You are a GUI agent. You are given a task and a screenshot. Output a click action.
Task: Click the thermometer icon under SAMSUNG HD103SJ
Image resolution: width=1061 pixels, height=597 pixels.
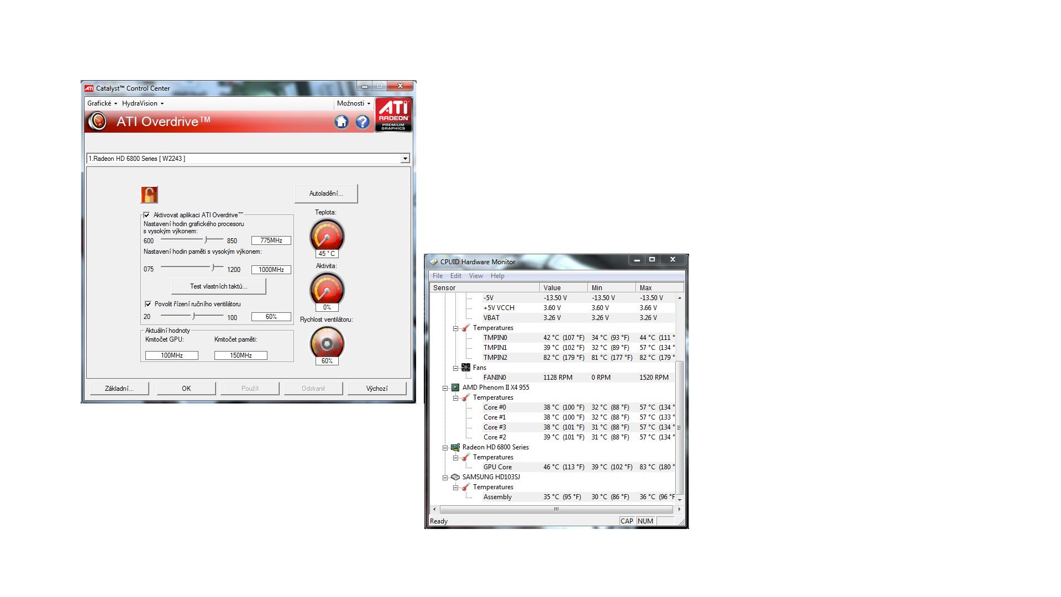point(466,487)
